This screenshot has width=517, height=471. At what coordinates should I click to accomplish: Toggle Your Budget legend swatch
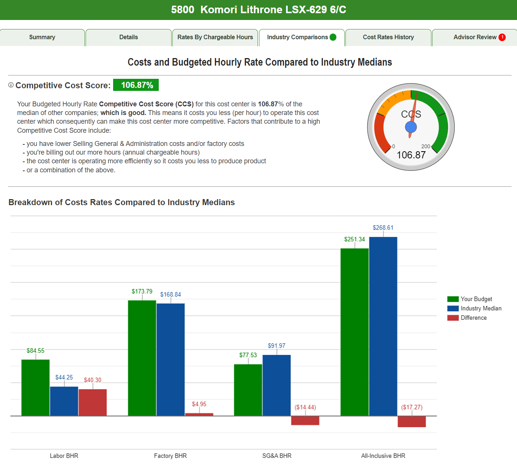point(453,299)
